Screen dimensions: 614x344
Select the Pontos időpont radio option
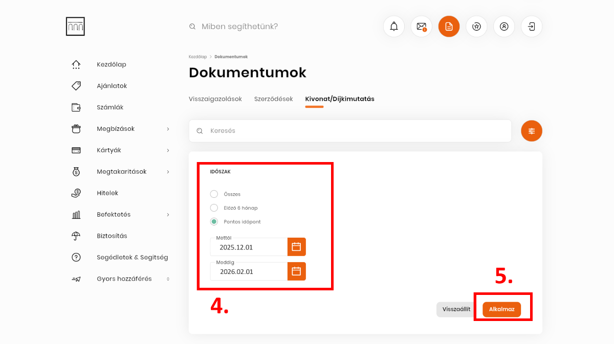[x=214, y=222]
